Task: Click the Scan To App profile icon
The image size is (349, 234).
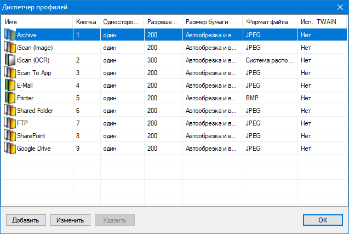Action: tap(10, 72)
